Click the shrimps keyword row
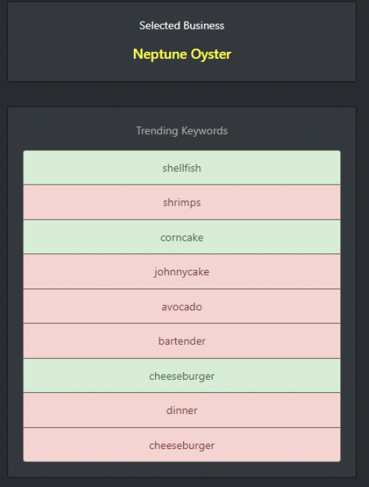Screen dimensions: 369x487 [182, 202]
